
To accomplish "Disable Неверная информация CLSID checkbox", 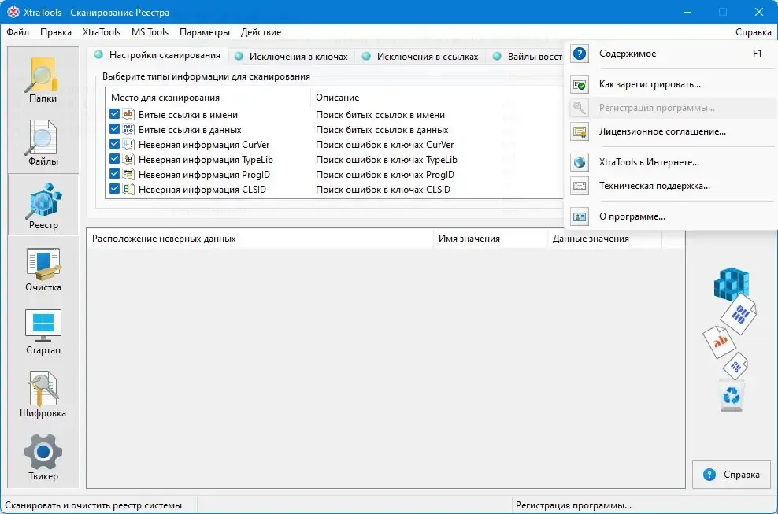I will [115, 189].
